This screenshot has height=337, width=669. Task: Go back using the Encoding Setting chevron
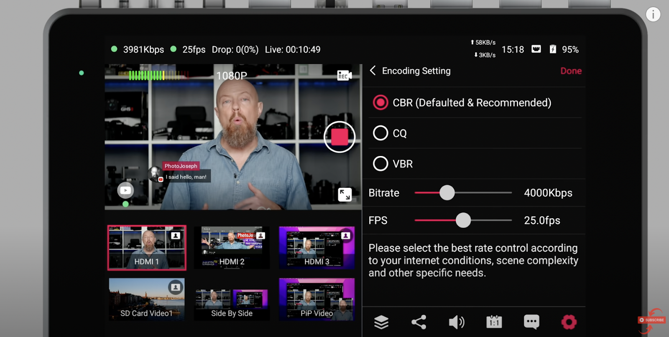(373, 71)
